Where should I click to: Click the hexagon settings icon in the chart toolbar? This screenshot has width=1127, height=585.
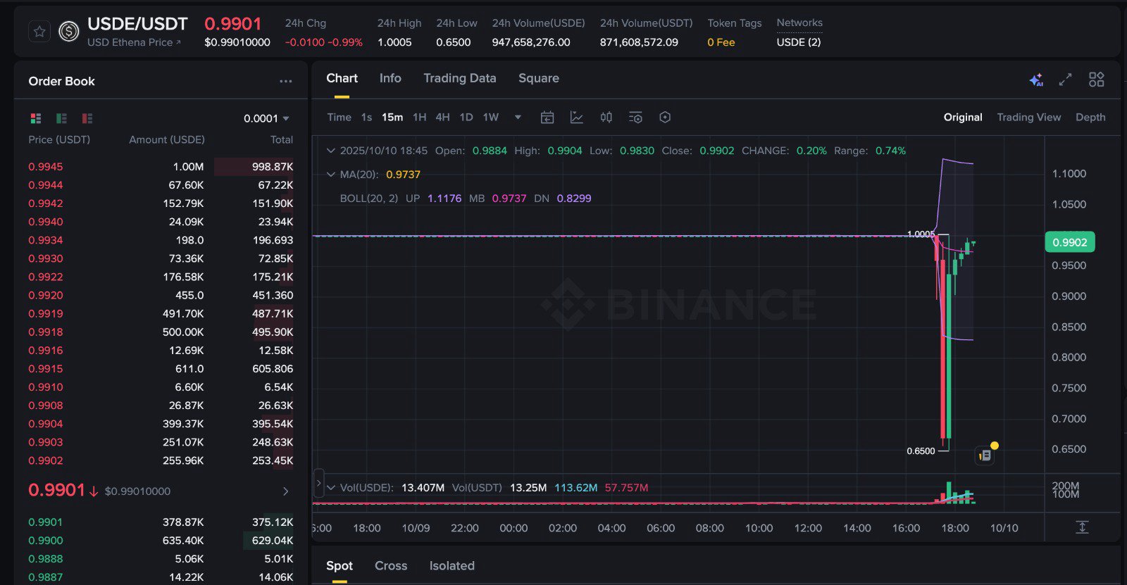point(665,118)
